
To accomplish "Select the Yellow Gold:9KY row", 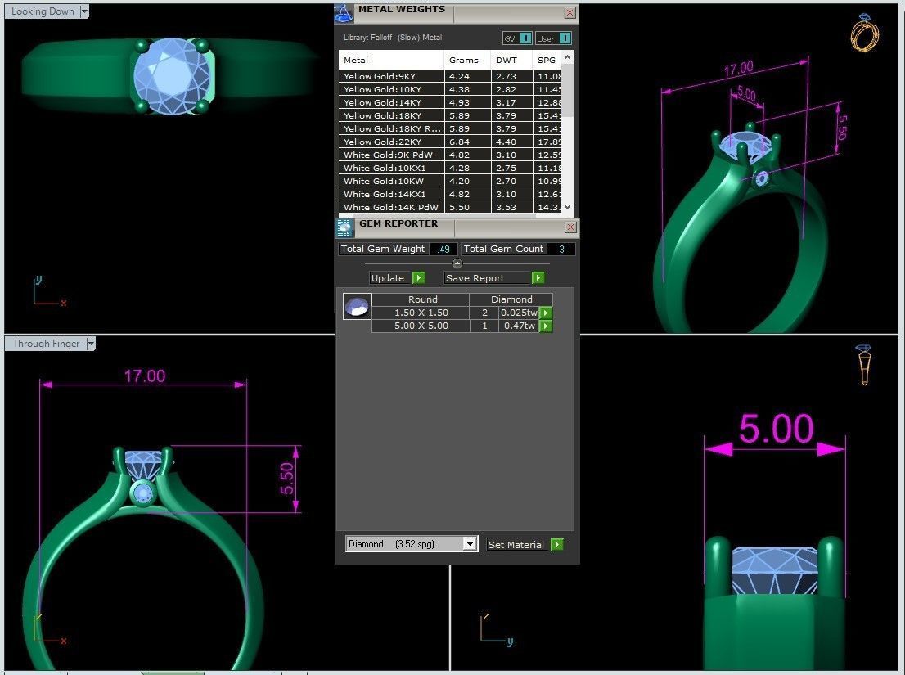I will click(449, 76).
